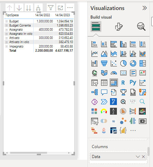Image resolution: width=153 pixels, height=167 pixels.
Task: Click the 14/04/2022 column header
Action: point(43,15)
